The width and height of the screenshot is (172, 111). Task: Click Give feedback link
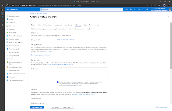pyautogui.click(x=162, y=108)
